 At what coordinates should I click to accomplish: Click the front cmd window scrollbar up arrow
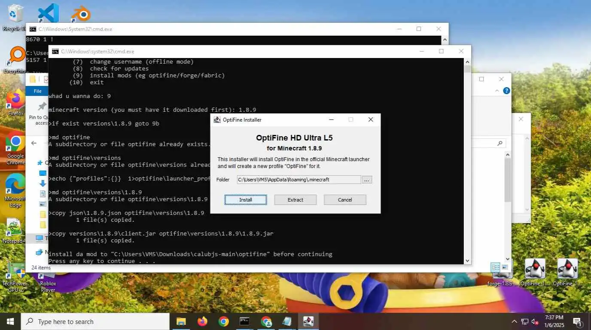point(467,62)
